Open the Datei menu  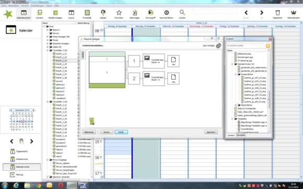click(4, 6)
